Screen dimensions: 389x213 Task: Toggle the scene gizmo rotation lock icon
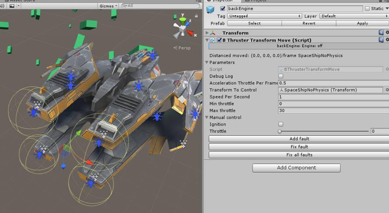(196, 16)
